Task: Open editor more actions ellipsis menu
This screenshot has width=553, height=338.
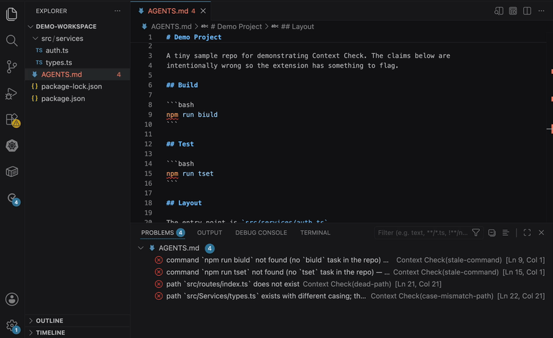Action: tap(541, 11)
